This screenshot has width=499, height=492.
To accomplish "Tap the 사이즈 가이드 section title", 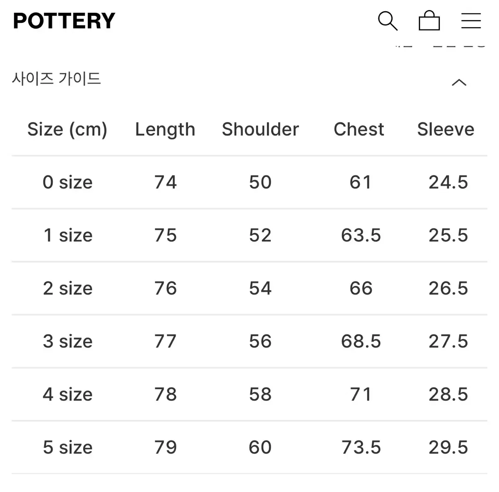I will pos(57,78).
